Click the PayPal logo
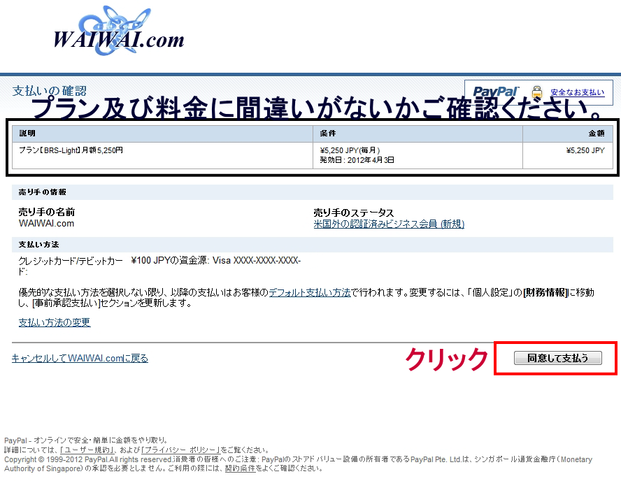The width and height of the screenshot is (621, 488). (496, 92)
